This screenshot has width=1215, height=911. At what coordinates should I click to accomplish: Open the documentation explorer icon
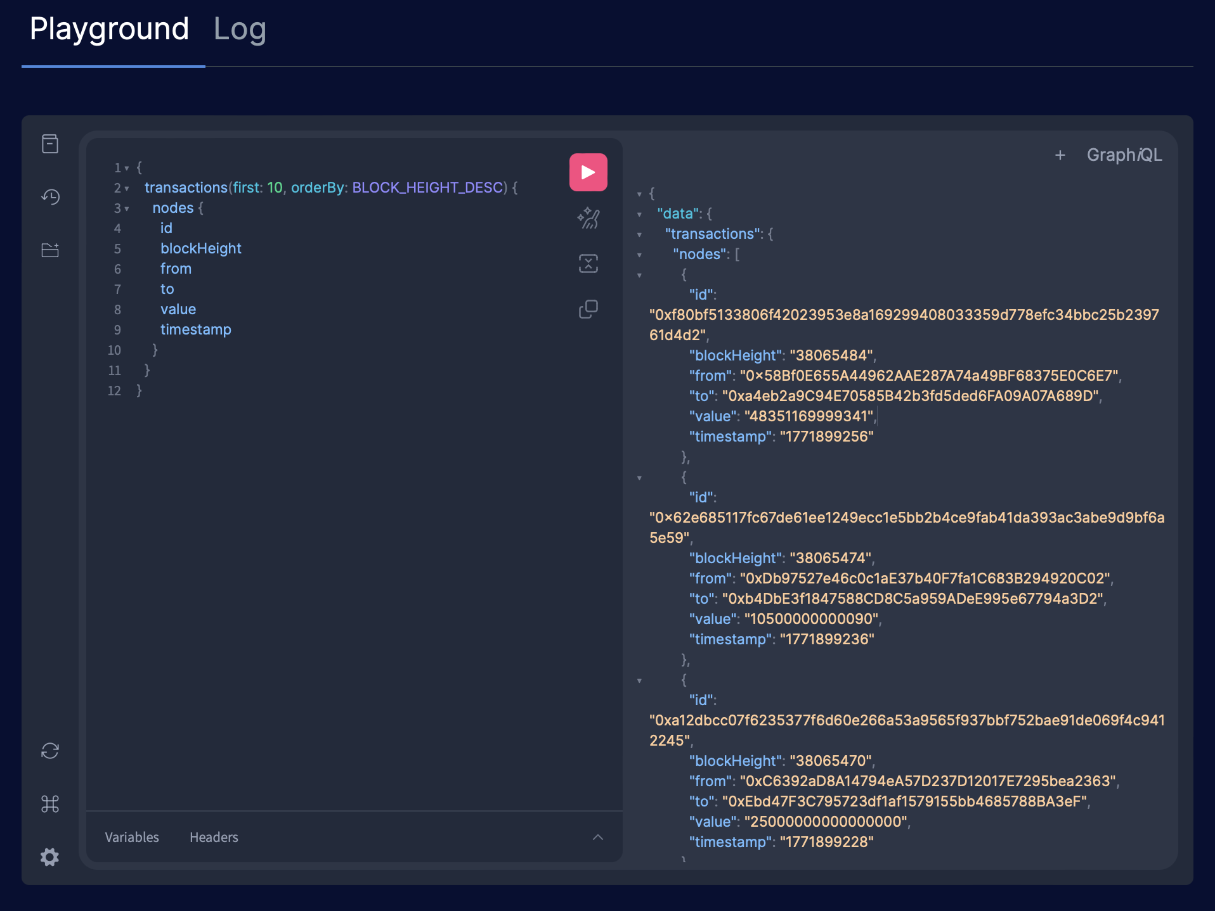click(x=50, y=144)
